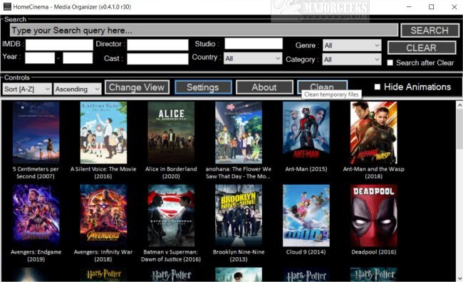Open the Settings button
Image resolution: width=463 pixels, height=282 pixels.
click(x=203, y=87)
